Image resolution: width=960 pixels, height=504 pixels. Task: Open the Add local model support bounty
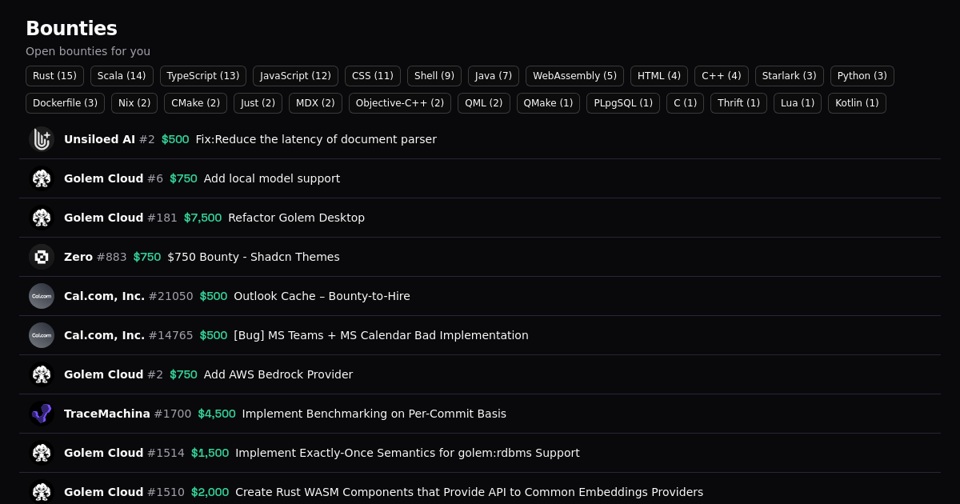coord(272,178)
